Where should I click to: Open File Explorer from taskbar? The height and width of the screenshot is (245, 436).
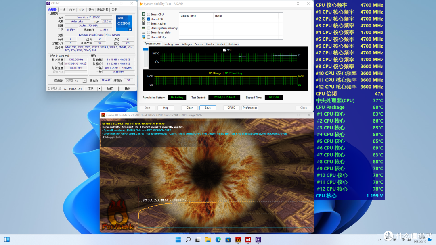(208, 240)
